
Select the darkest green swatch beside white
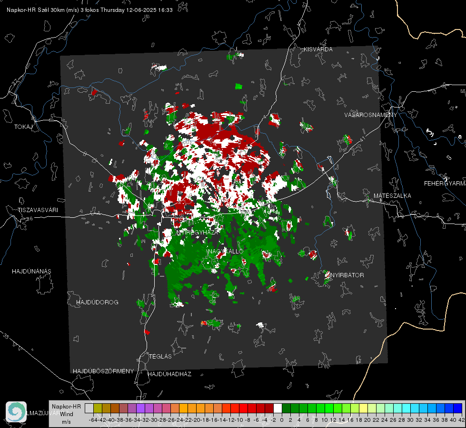pos(286,408)
